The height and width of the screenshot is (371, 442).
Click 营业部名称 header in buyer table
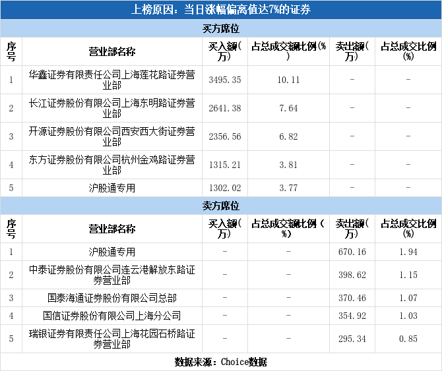point(112,51)
